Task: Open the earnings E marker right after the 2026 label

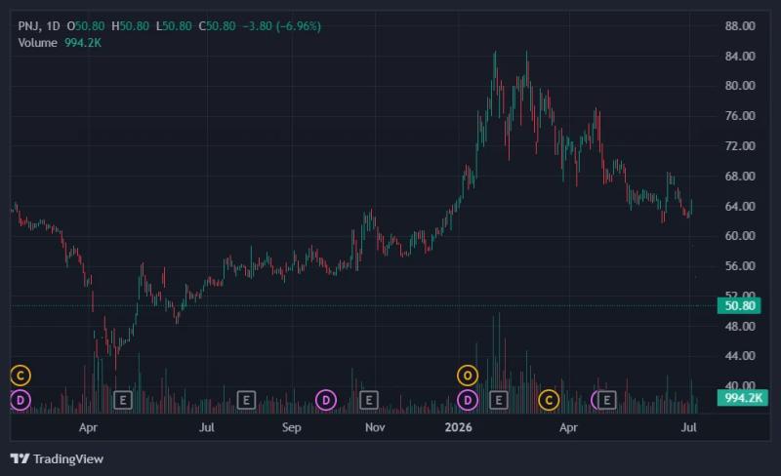Action: pyautogui.click(x=498, y=400)
